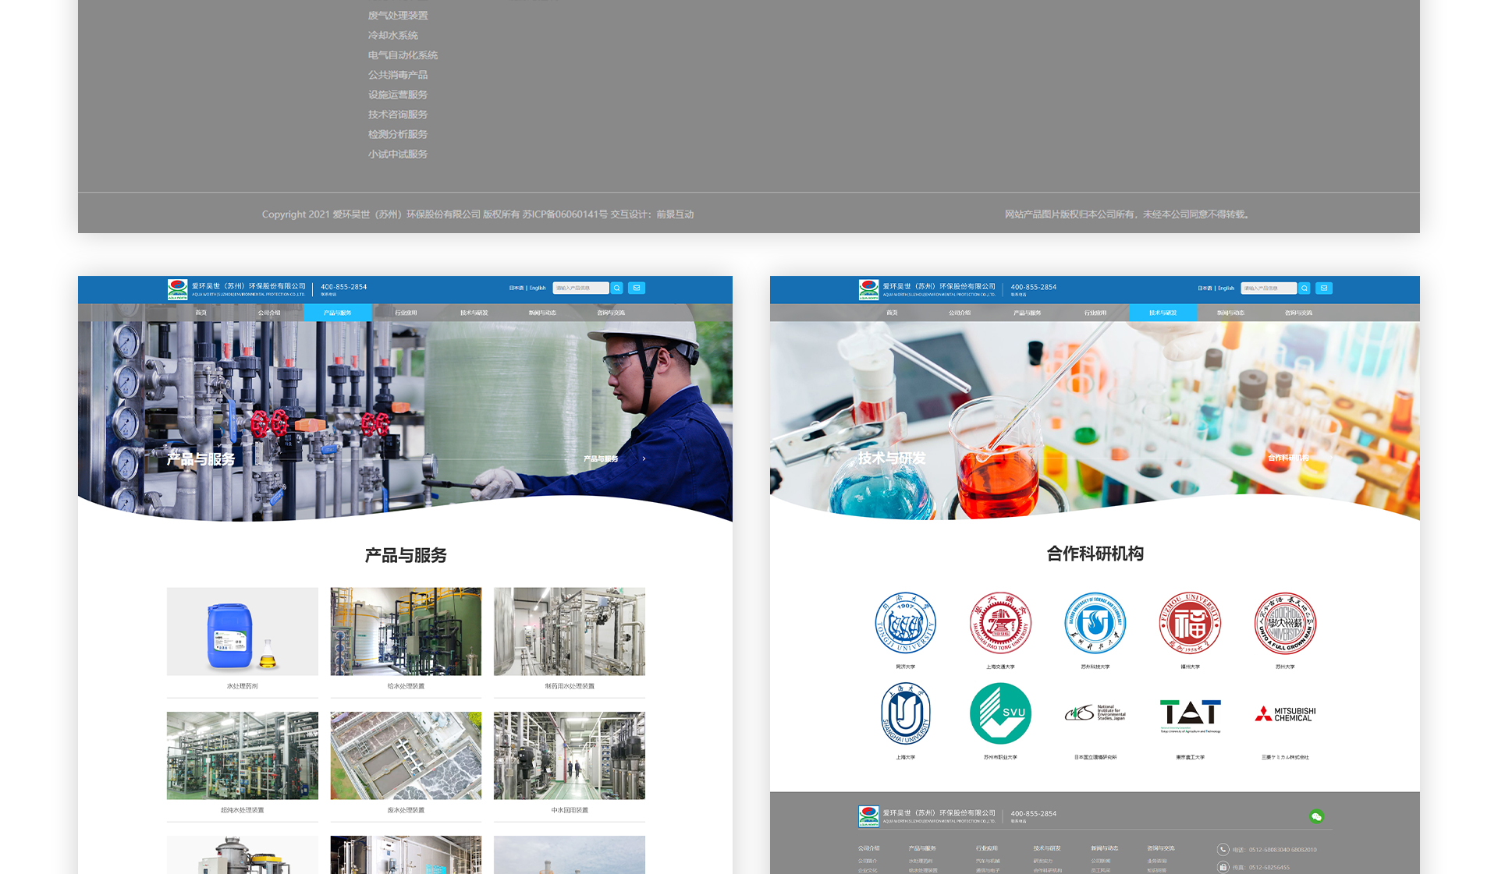Click the product search field on right page
Viewport: 1498px width, 874px height.
click(x=1269, y=288)
